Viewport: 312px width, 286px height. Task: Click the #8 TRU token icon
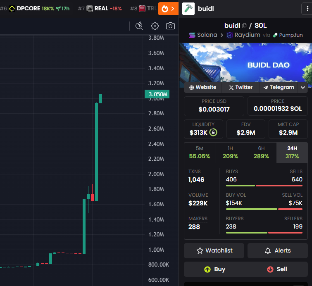[142, 9]
